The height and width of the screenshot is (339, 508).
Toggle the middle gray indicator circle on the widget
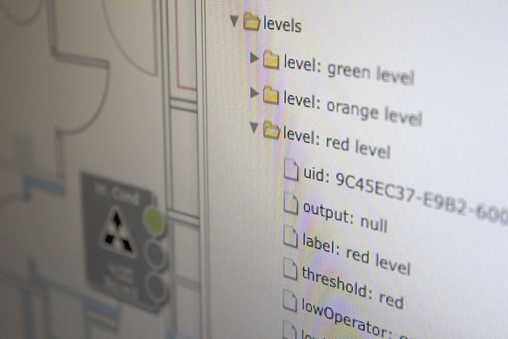154,254
